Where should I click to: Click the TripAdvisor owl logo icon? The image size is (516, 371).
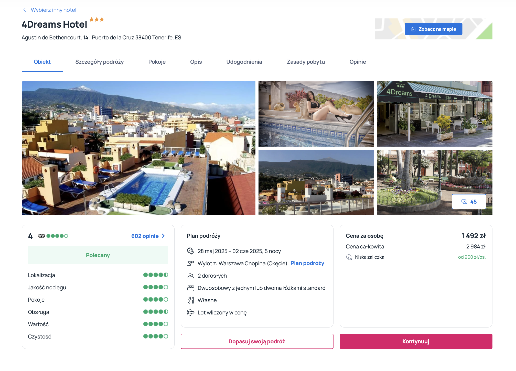point(41,236)
